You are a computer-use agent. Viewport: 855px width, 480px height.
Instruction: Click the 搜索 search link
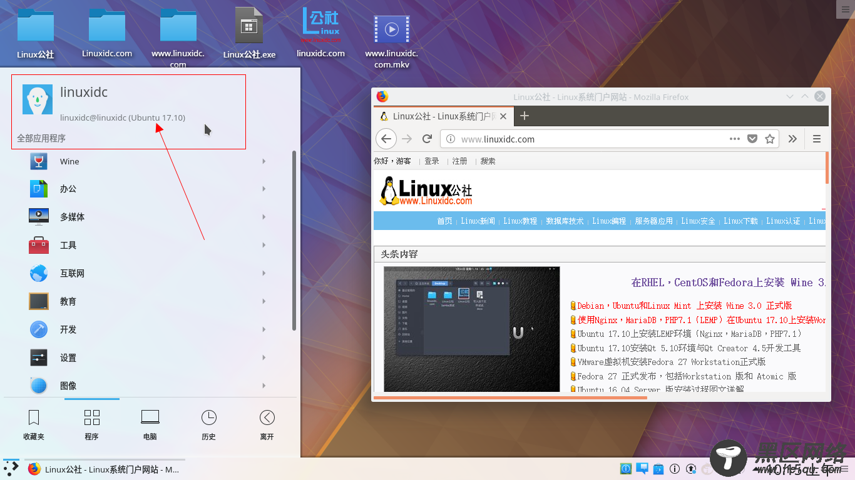[x=488, y=161]
